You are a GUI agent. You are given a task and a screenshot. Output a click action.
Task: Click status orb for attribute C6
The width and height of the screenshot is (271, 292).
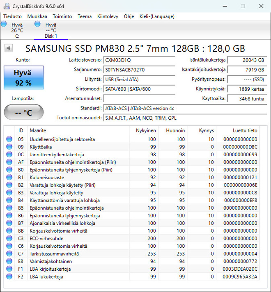click(x=9, y=246)
